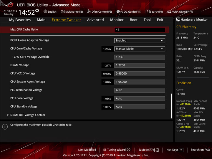212x159 pixels.
Task: Click the 157 pts cooler score
Action: point(180,94)
